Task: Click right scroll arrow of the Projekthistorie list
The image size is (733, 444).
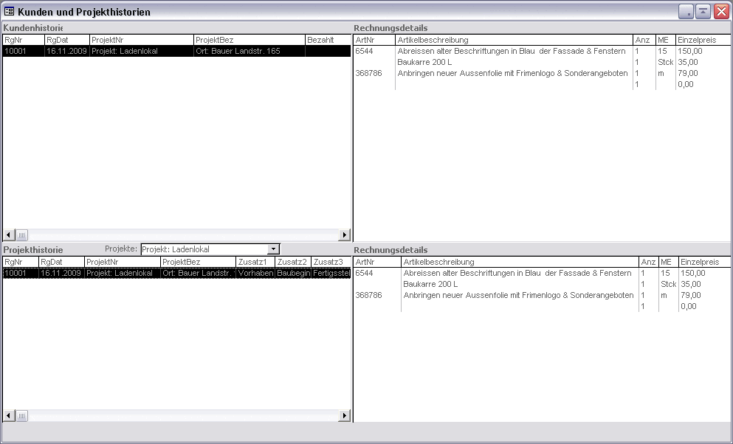Action: click(x=344, y=416)
